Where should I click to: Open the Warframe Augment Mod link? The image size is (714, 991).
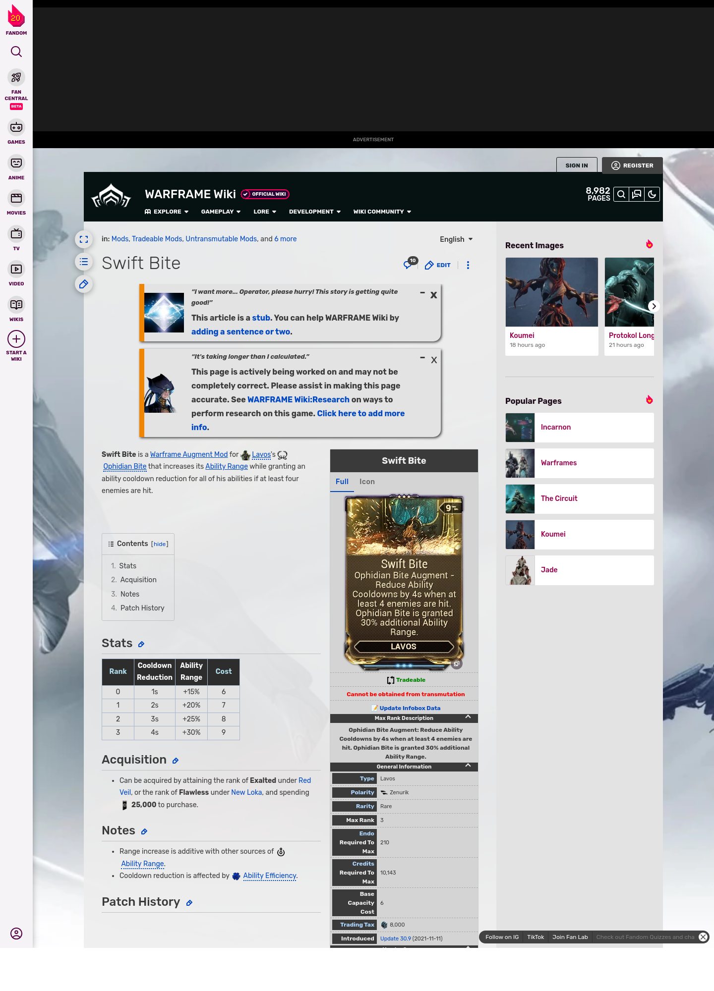(x=189, y=454)
